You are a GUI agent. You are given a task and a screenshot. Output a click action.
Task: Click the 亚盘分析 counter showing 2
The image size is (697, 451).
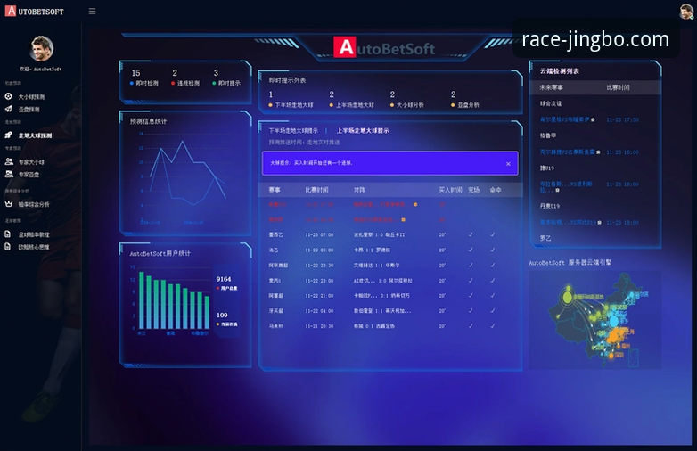[x=465, y=100]
